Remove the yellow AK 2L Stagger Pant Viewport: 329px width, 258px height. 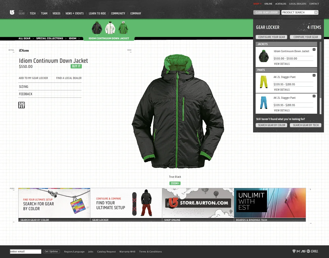tap(314, 75)
